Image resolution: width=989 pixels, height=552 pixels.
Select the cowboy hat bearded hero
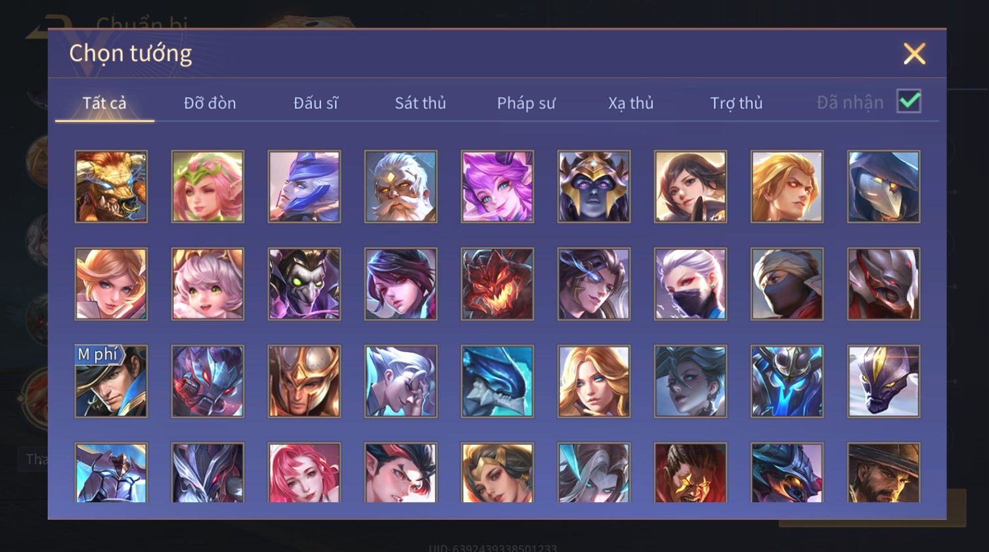883,473
